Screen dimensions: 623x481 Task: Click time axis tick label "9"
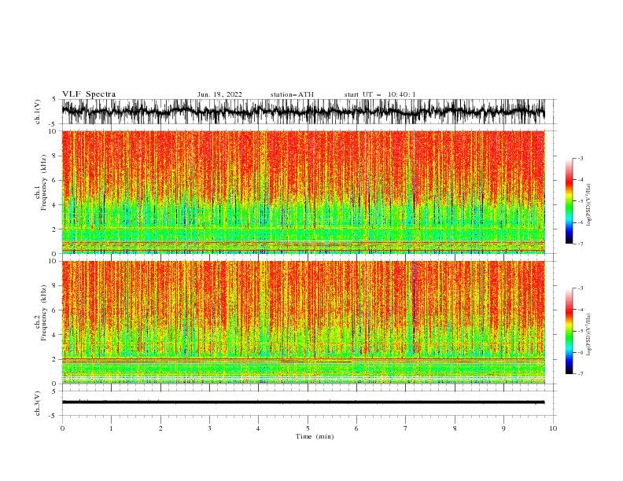click(x=503, y=428)
